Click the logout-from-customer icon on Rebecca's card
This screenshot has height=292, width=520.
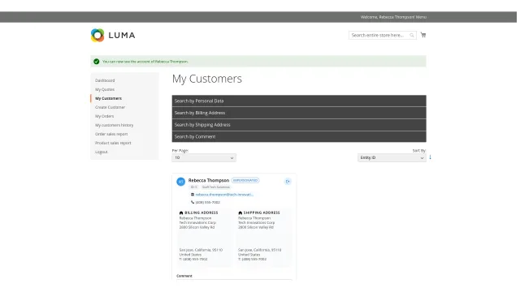(288, 182)
